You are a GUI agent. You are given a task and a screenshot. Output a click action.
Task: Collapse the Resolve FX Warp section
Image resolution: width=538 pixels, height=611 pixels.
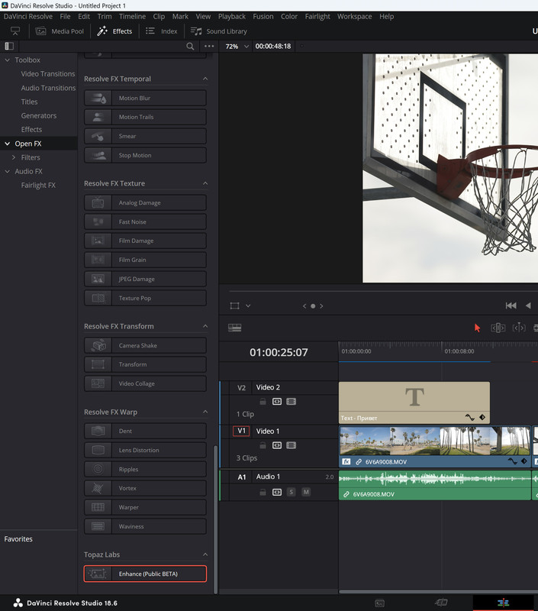coord(205,412)
